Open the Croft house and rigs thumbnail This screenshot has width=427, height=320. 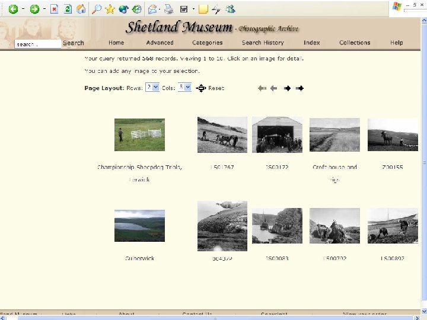tap(334, 135)
